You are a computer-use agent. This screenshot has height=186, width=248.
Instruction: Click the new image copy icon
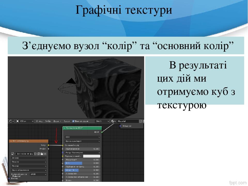click(x=38, y=154)
